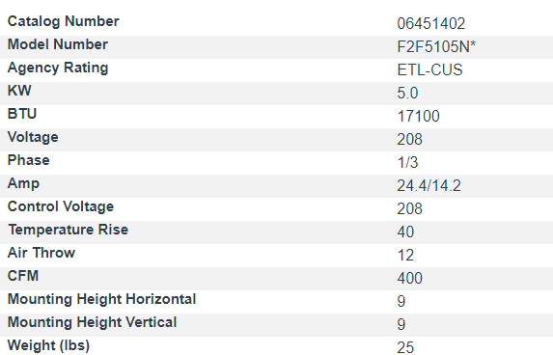Select the catalog number 06451402
Viewport: 553px width, 355px height.
click(x=431, y=24)
